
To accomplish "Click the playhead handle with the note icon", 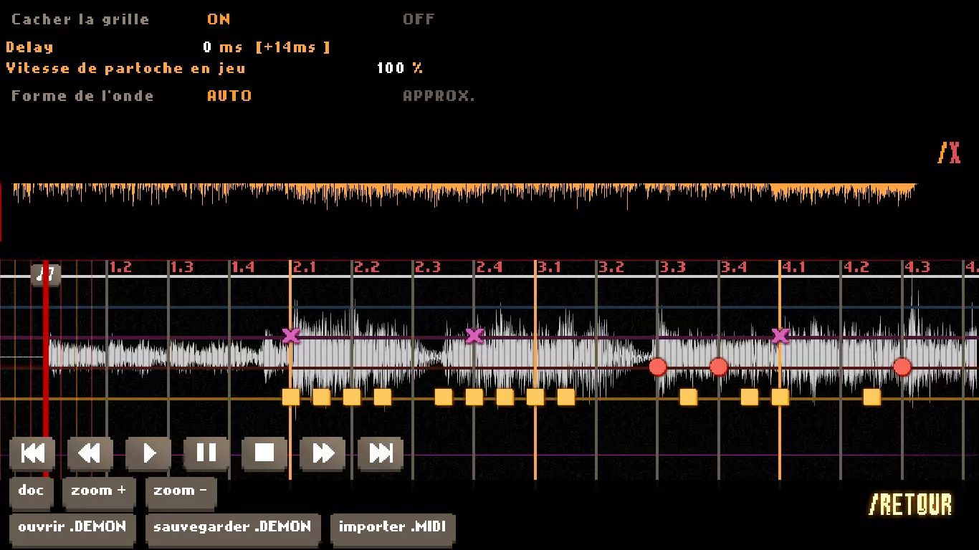I will (x=46, y=274).
